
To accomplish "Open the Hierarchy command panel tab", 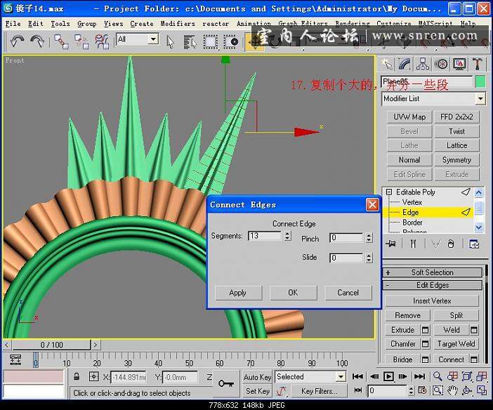I will [423, 65].
